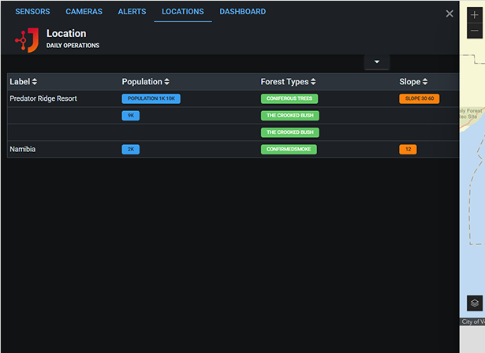
Task: Select the Dashboard tab
Action: coord(242,12)
